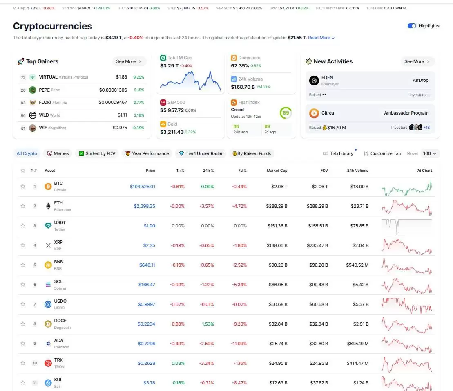
Task: Toggle the TRX favorite star
Action: 23,363
